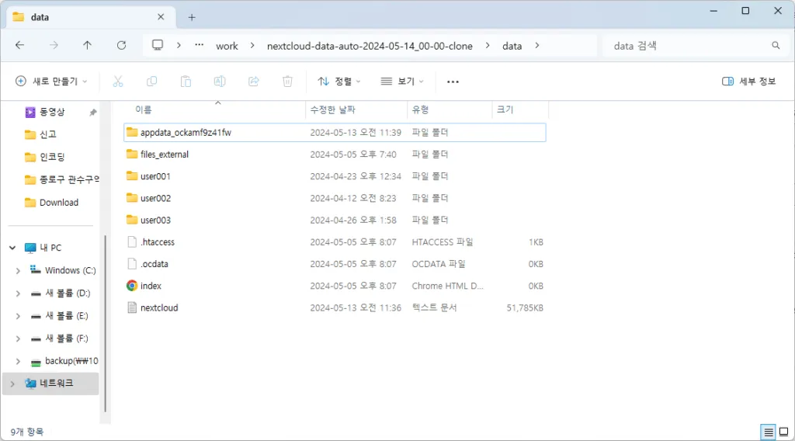Expand the backup network drive node

[19, 361]
